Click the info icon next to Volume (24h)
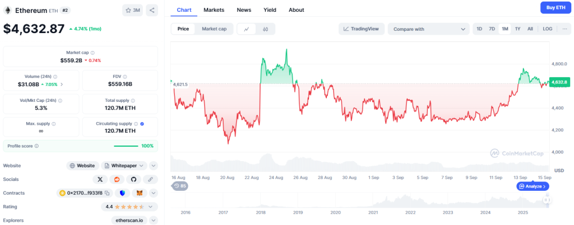This screenshot has height=225, width=574. point(55,77)
